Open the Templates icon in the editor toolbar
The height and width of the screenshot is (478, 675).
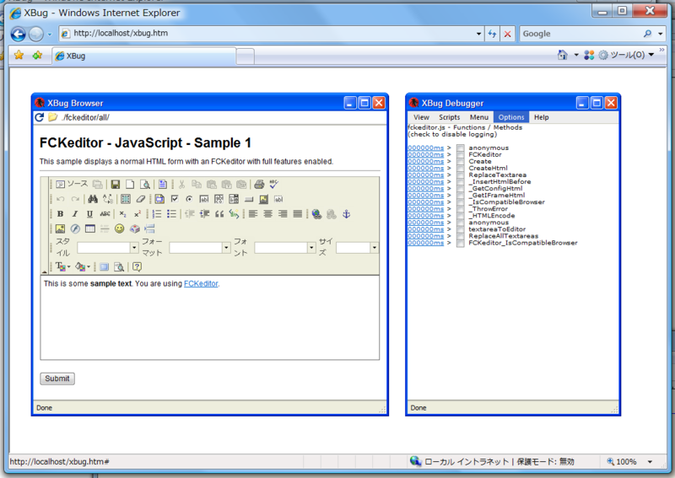(x=162, y=185)
